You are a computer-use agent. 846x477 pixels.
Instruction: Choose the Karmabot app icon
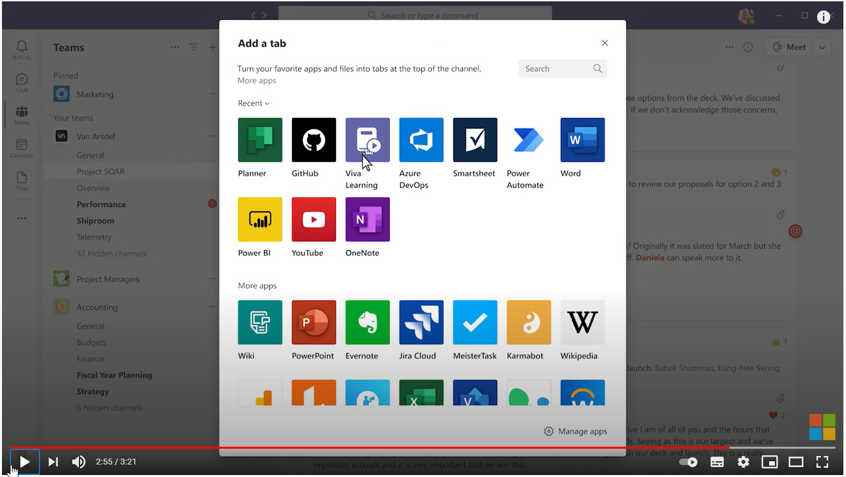[529, 322]
